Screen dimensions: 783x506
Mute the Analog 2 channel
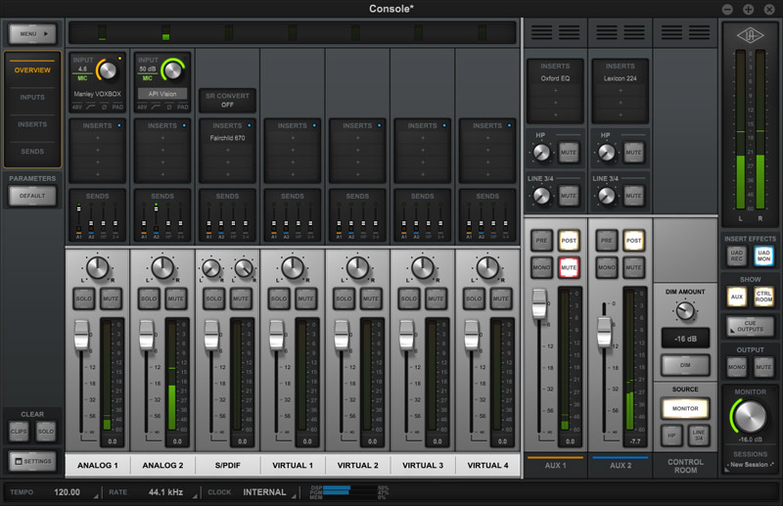(x=176, y=299)
